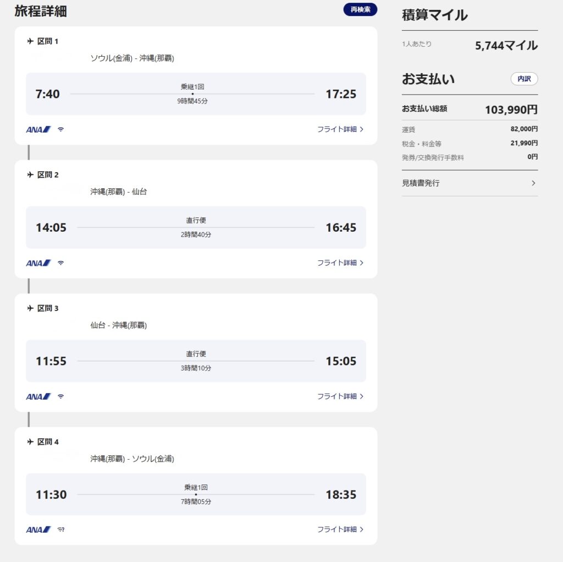Click the 積算マイル heading

[x=434, y=15]
